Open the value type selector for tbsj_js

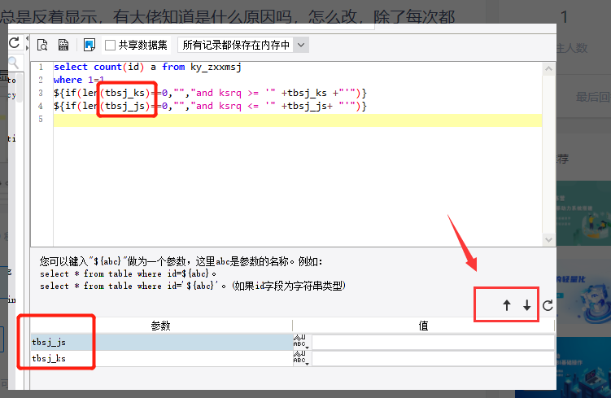(301, 342)
